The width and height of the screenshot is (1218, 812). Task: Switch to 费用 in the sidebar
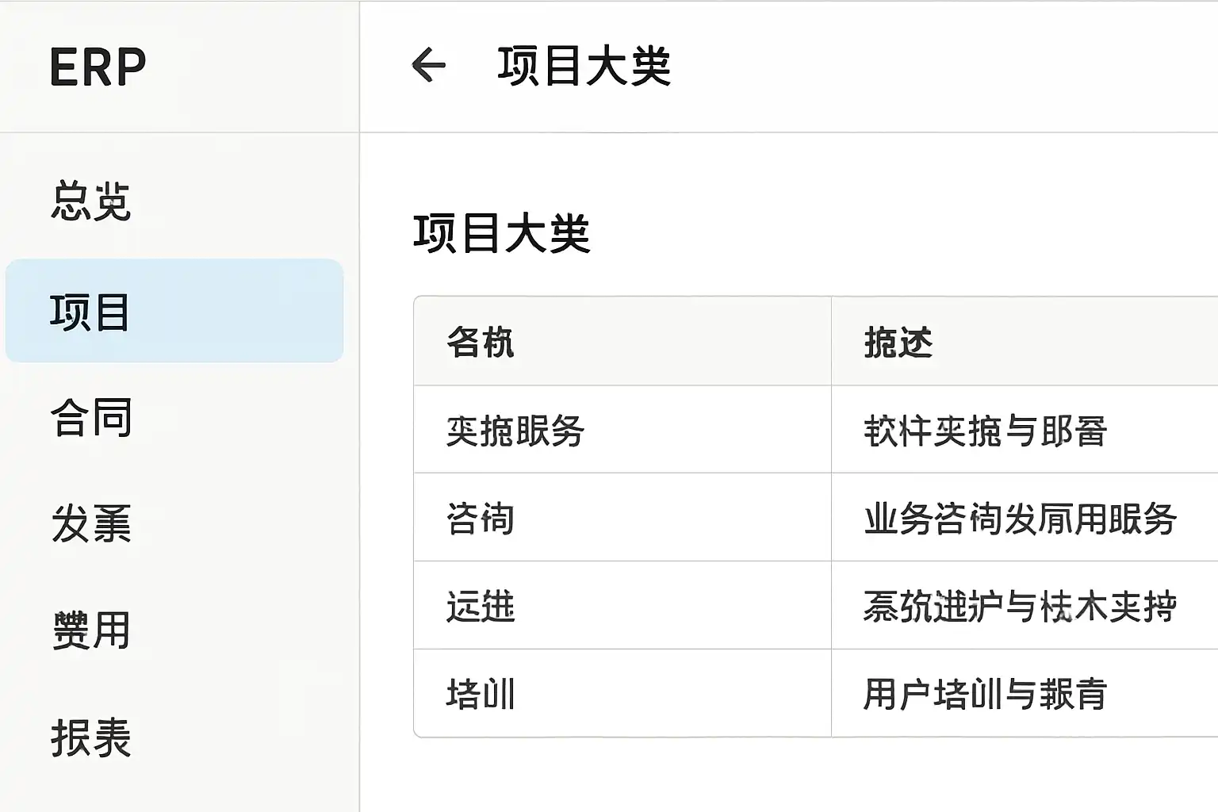[91, 630]
